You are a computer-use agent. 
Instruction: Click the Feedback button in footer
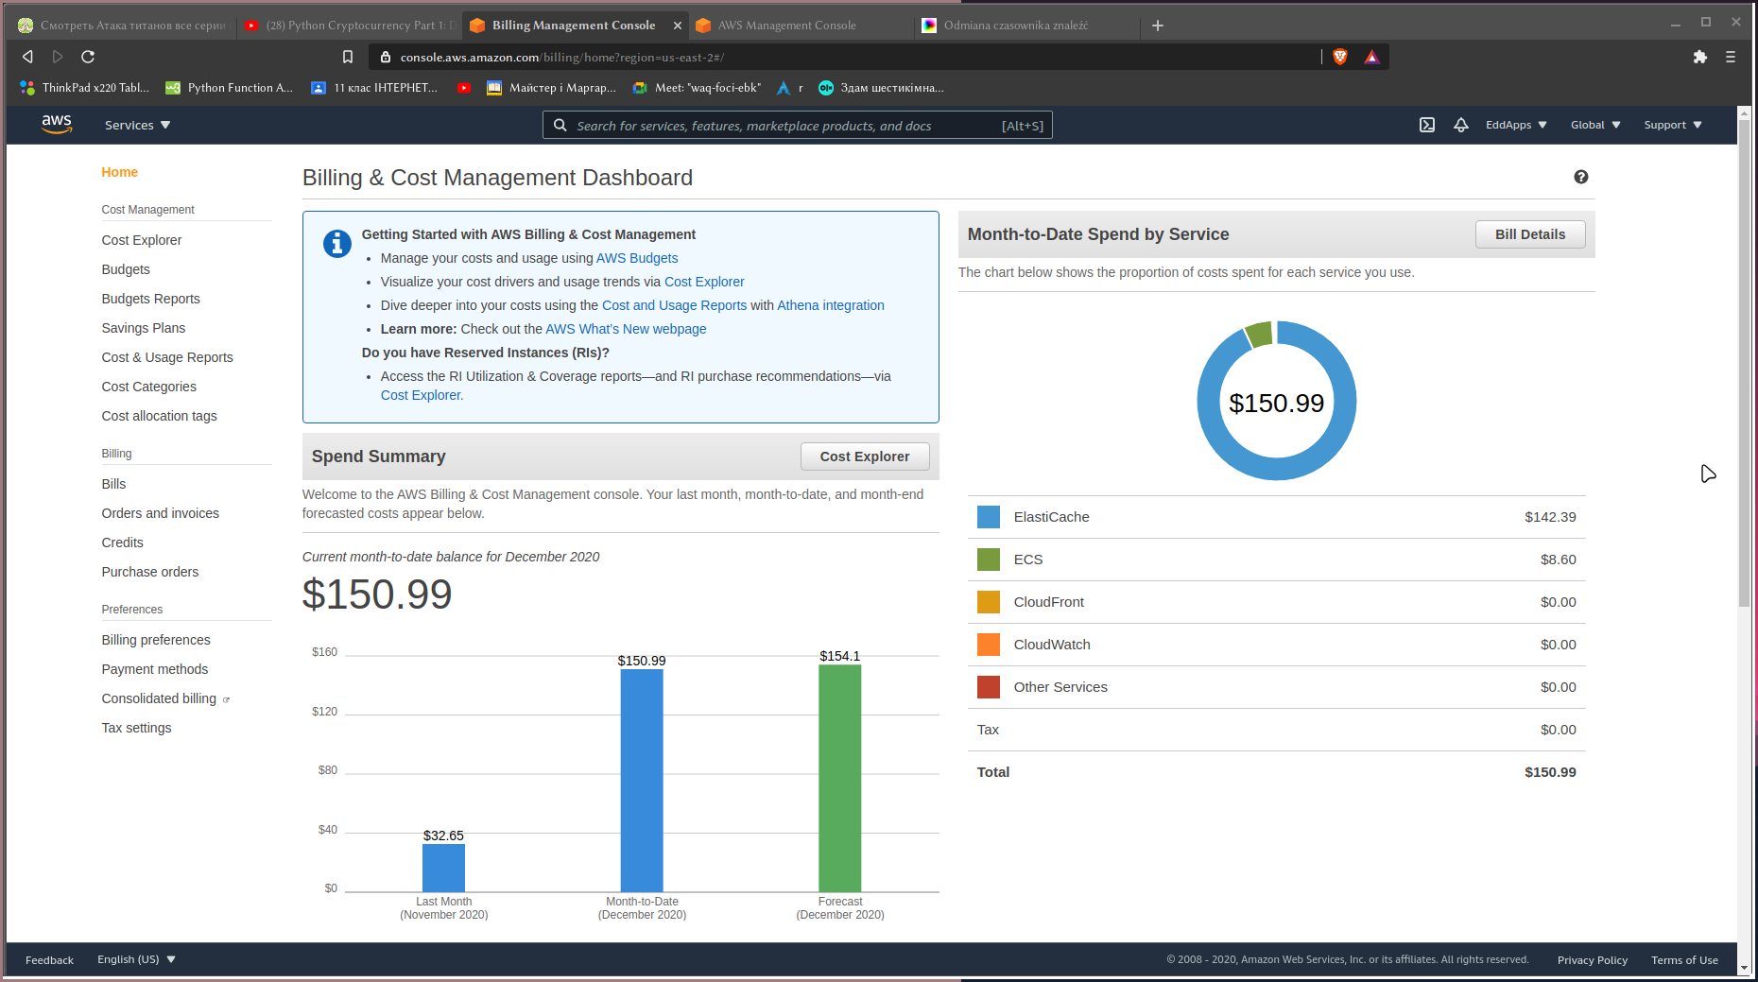49,960
